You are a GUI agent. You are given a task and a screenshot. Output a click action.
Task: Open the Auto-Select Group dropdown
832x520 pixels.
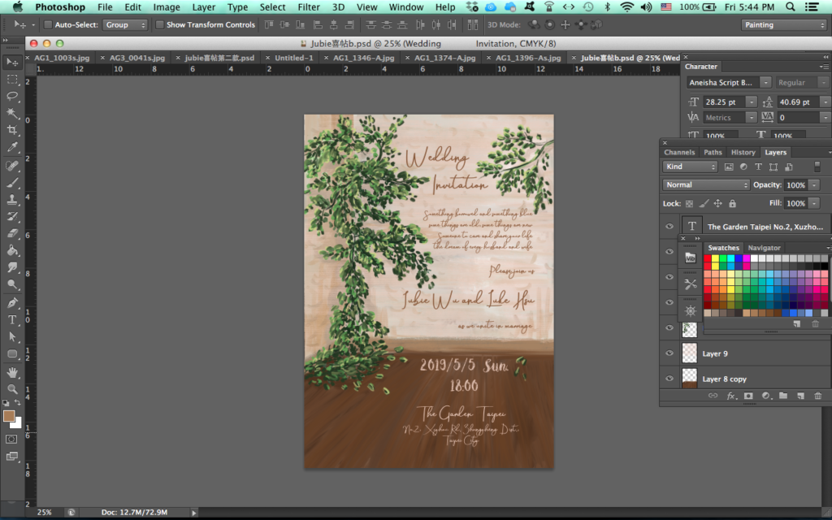click(x=125, y=25)
